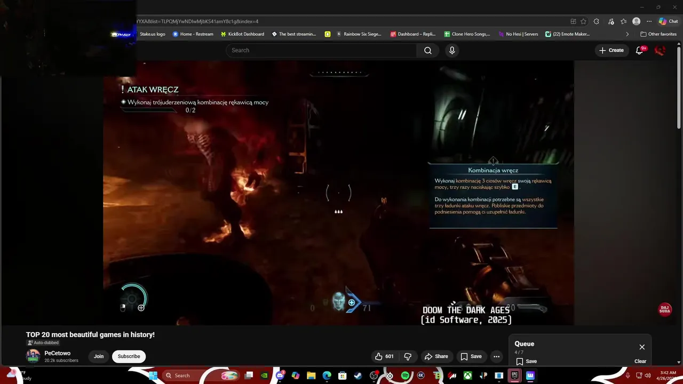Open Other favorites folder
The height and width of the screenshot is (384, 683).
point(658,34)
